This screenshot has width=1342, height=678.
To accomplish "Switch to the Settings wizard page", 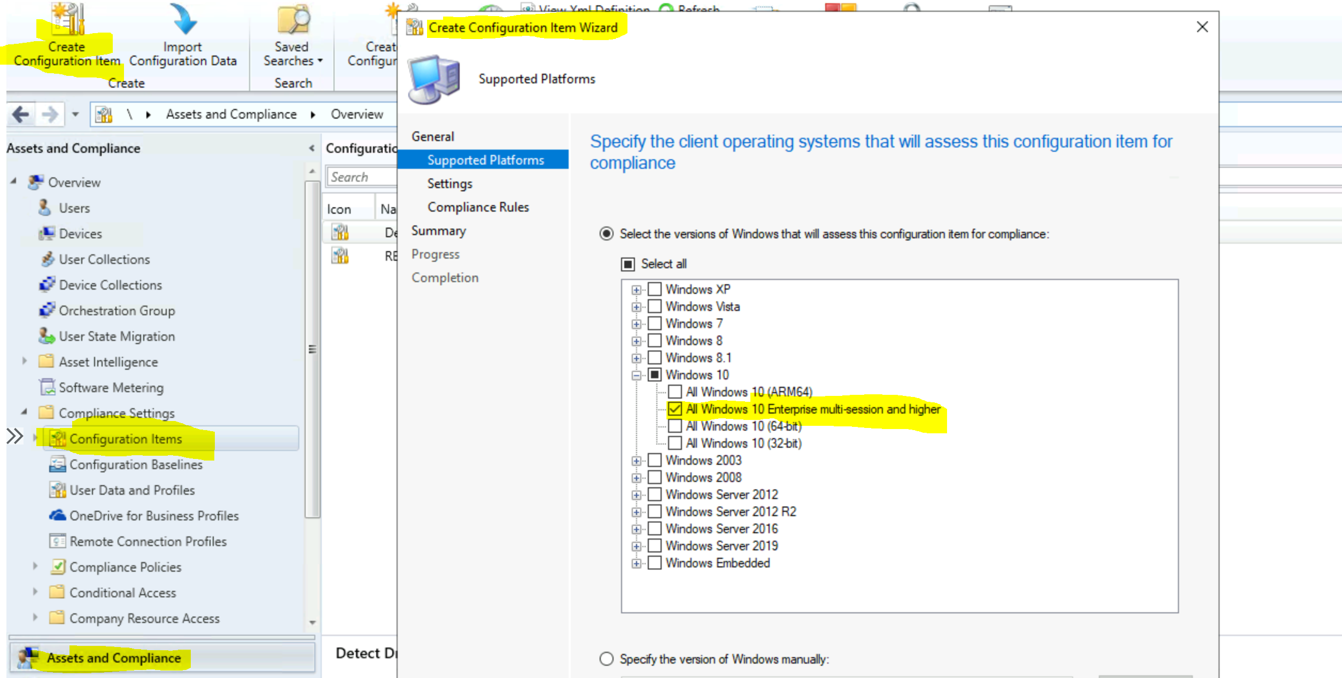I will (449, 183).
